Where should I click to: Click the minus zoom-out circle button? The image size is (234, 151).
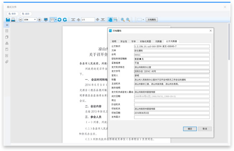click(x=21, y=20)
